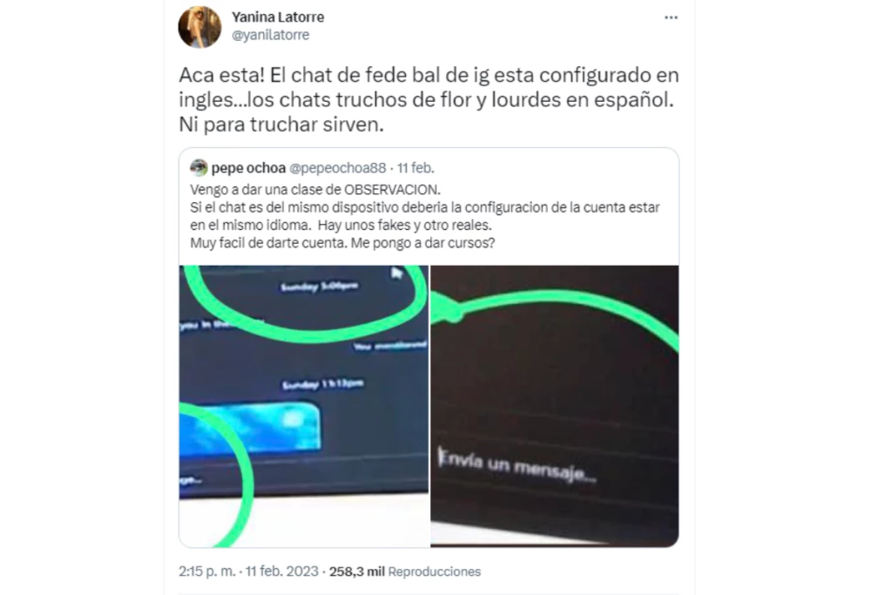Click the Yanina Latorre display name
This screenshot has width=892, height=595.
(278, 17)
